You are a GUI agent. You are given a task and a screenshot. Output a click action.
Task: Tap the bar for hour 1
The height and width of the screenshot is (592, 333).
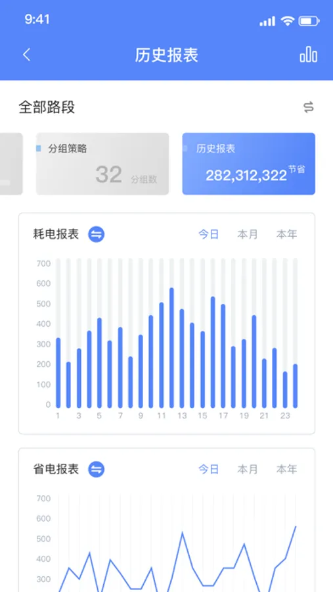[58, 373]
